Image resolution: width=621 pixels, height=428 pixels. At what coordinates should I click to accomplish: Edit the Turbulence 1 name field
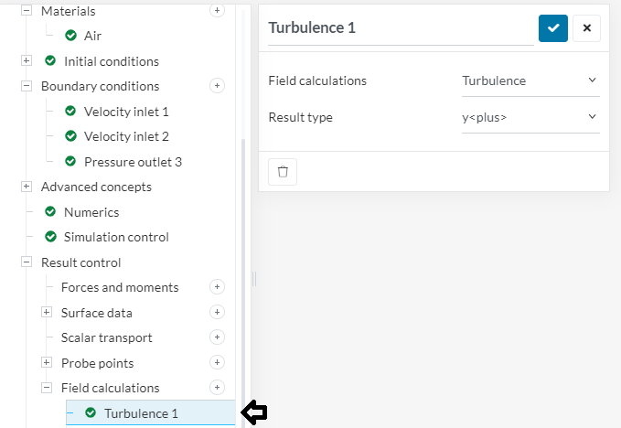[x=400, y=27]
